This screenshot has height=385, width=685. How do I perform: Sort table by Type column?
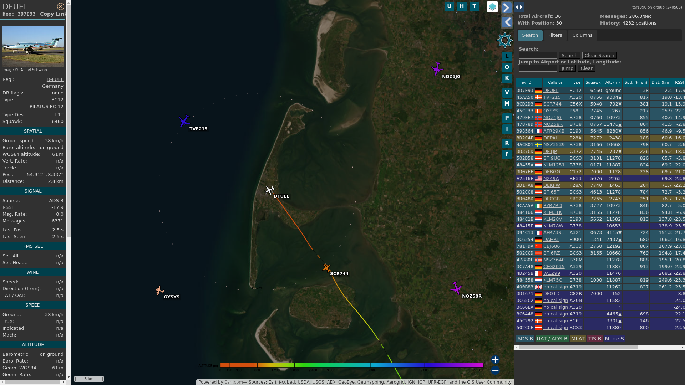click(x=576, y=82)
